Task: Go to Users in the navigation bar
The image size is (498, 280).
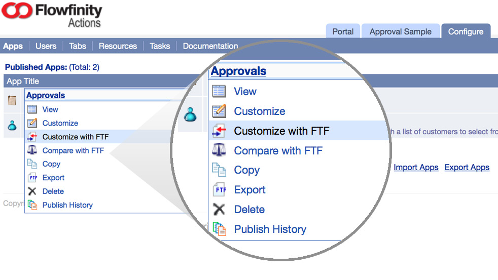Action: [x=46, y=46]
